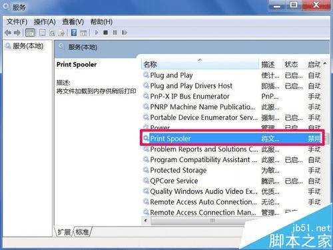The width and height of the screenshot is (333, 250).
Task: Select the Protected Storage service name
Action: click(x=178, y=170)
